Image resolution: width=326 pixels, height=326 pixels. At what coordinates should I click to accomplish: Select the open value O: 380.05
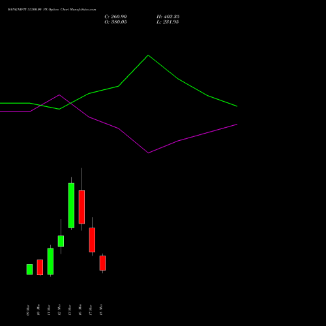pyautogui.click(x=115, y=22)
